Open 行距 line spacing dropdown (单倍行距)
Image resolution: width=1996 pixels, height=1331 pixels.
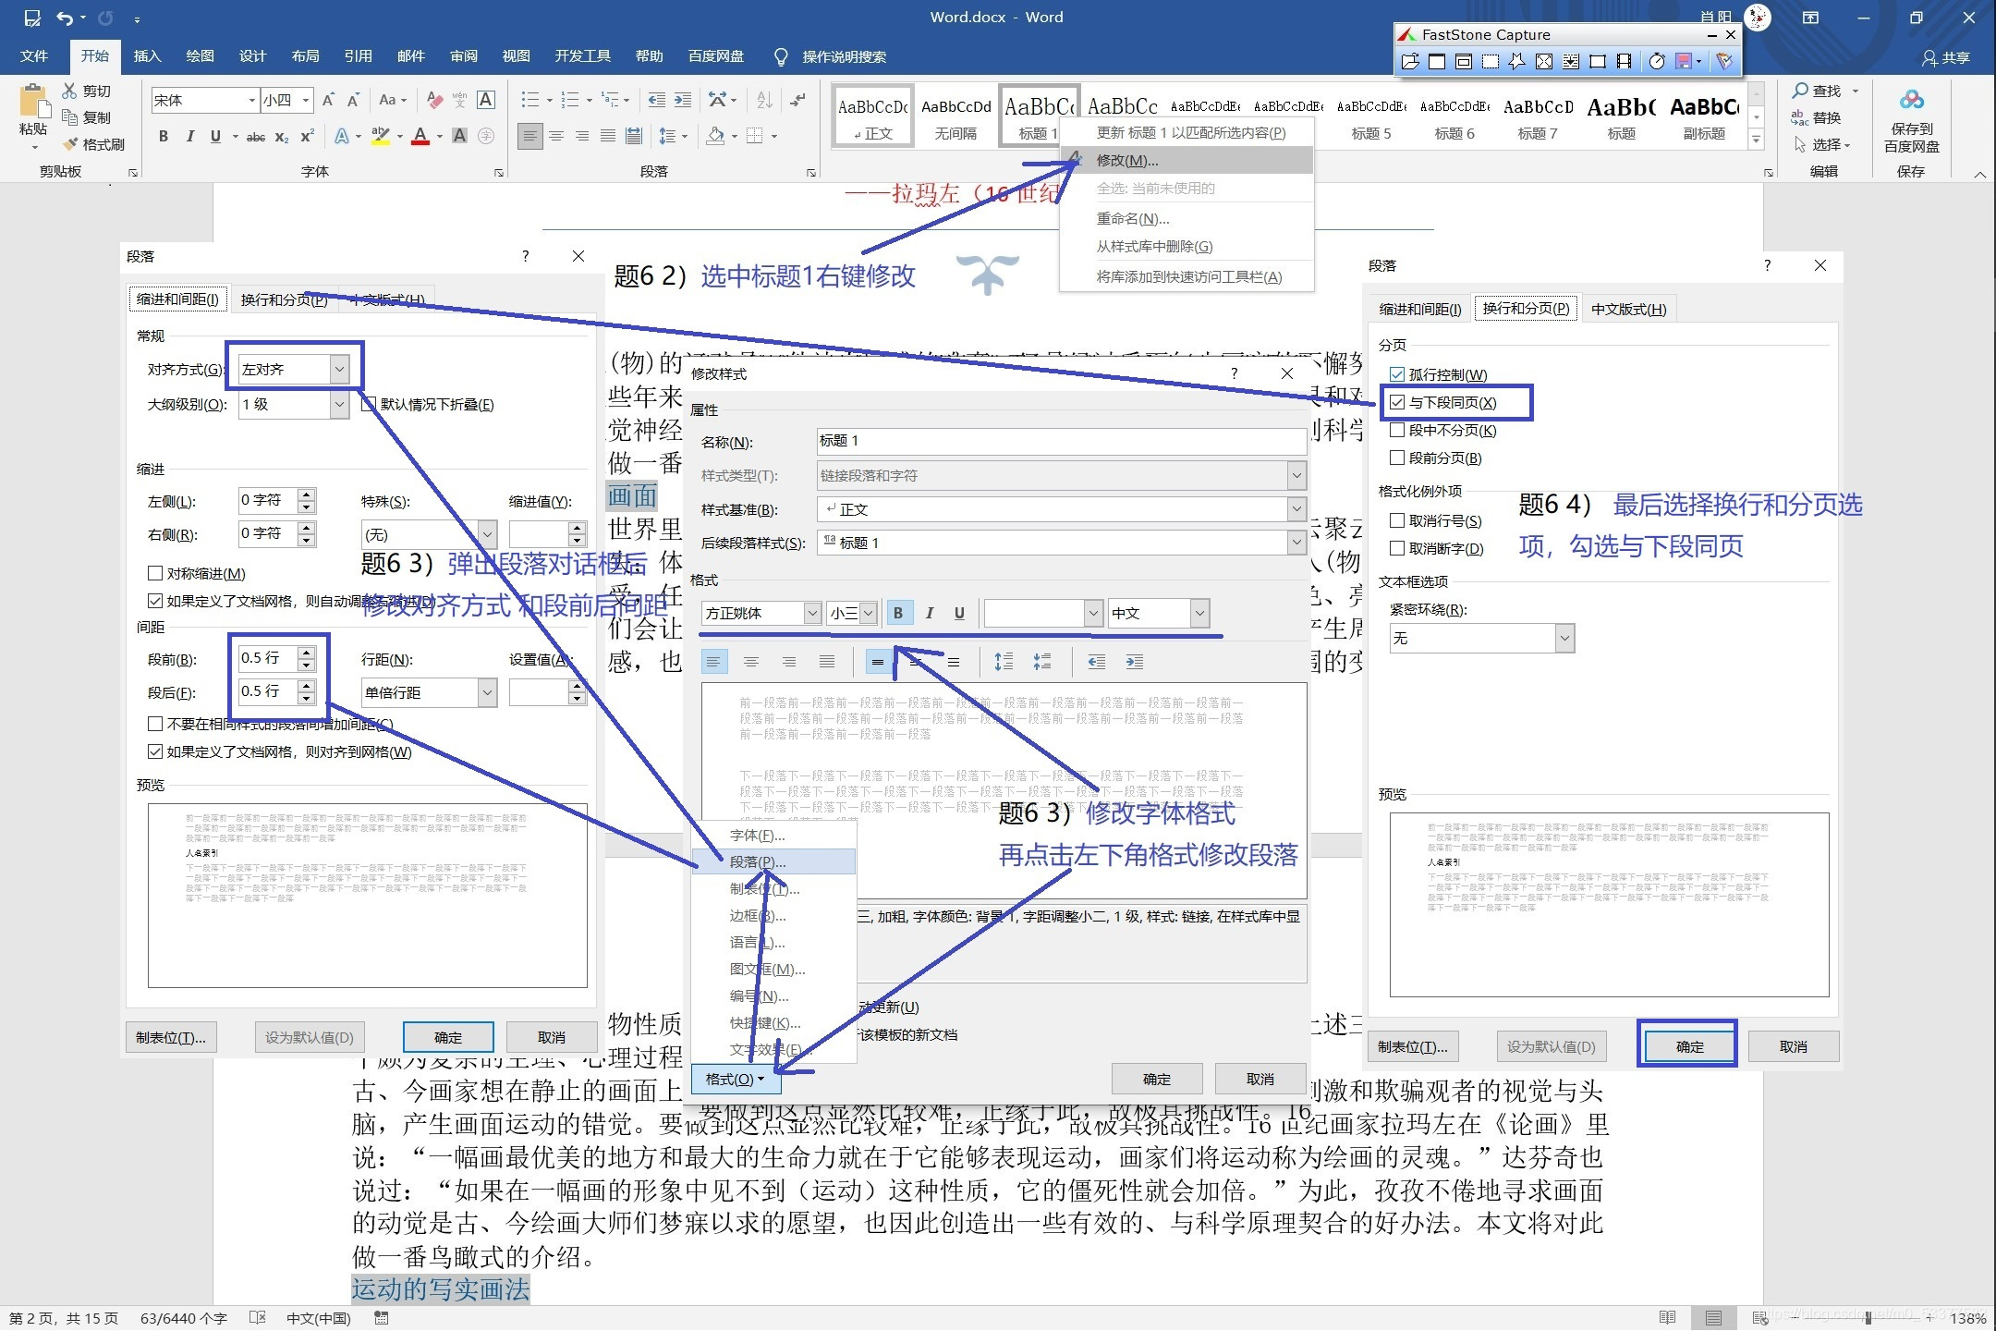[x=430, y=692]
